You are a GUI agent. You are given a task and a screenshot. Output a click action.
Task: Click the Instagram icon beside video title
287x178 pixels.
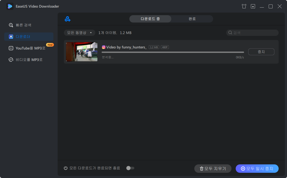click(104, 47)
